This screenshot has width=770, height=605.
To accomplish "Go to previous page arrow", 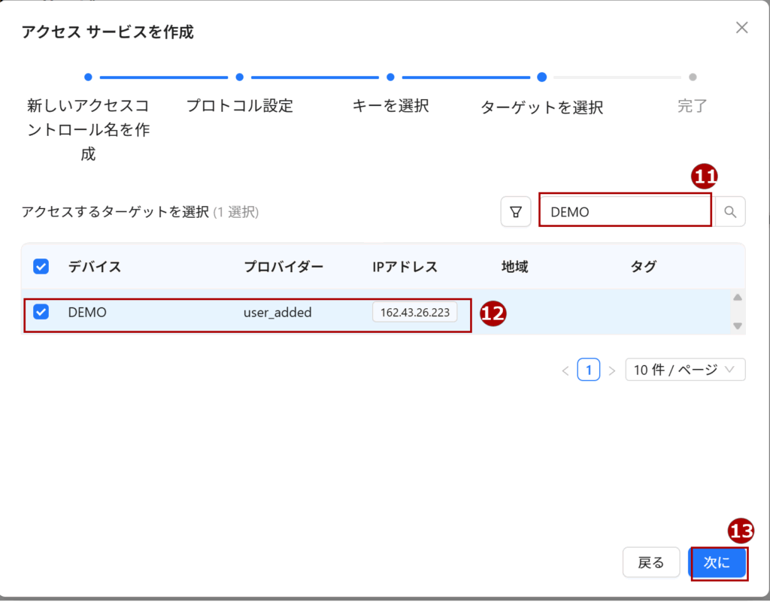I will click(x=565, y=370).
